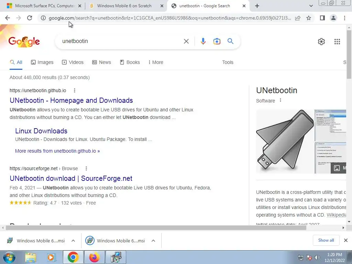Click the browser forward arrow

point(19,18)
